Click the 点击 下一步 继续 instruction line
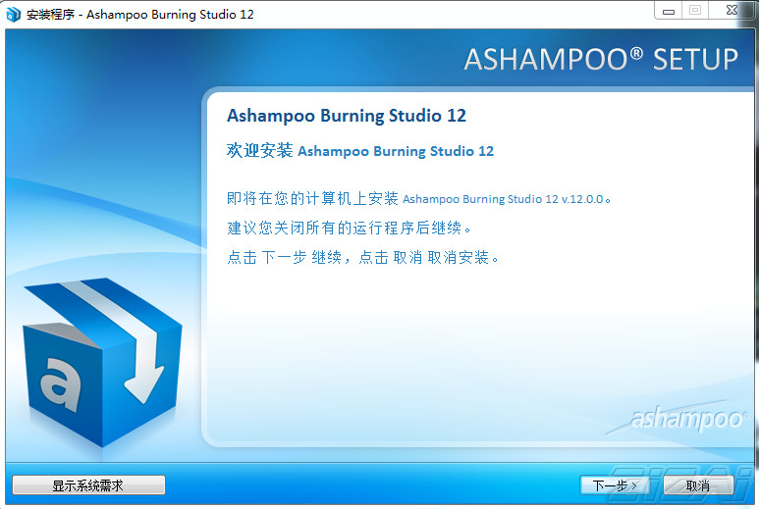 [x=362, y=257]
